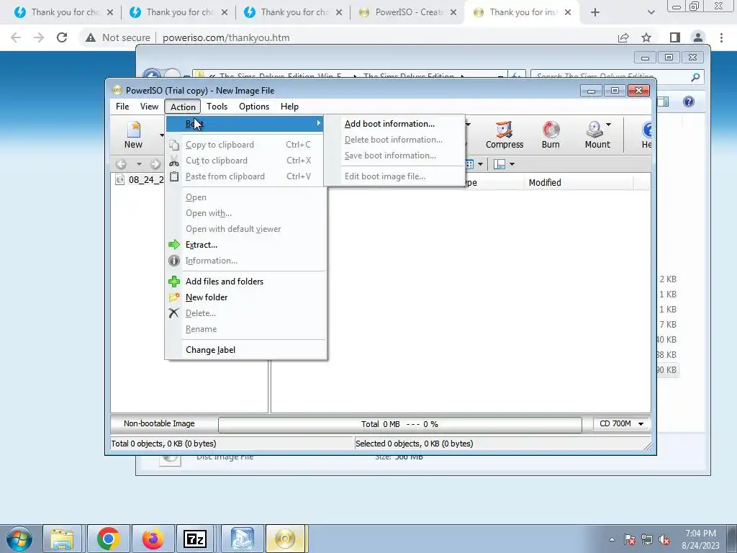Open Firefox from the taskbar

[153, 539]
